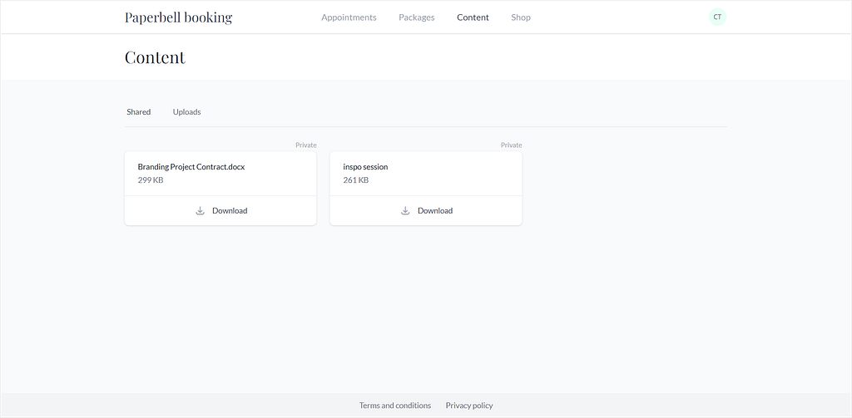Open the Privacy policy link
This screenshot has width=852, height=418.
[x=469, y=406]
